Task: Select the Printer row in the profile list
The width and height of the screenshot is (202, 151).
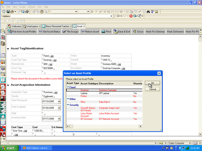Action: point(104,96)
